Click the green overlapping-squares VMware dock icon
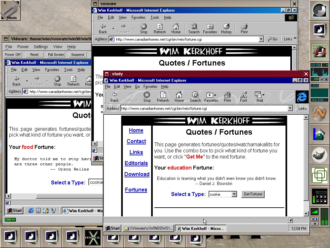The image size is (330, 248). pos(319,176)
